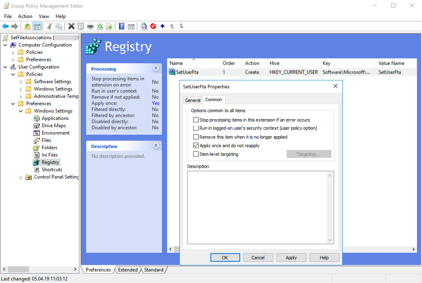This screenshot has height=283, width=422.
Task: Click the tree pane horizontal scrollbar thumb
Action: (18, 269)
